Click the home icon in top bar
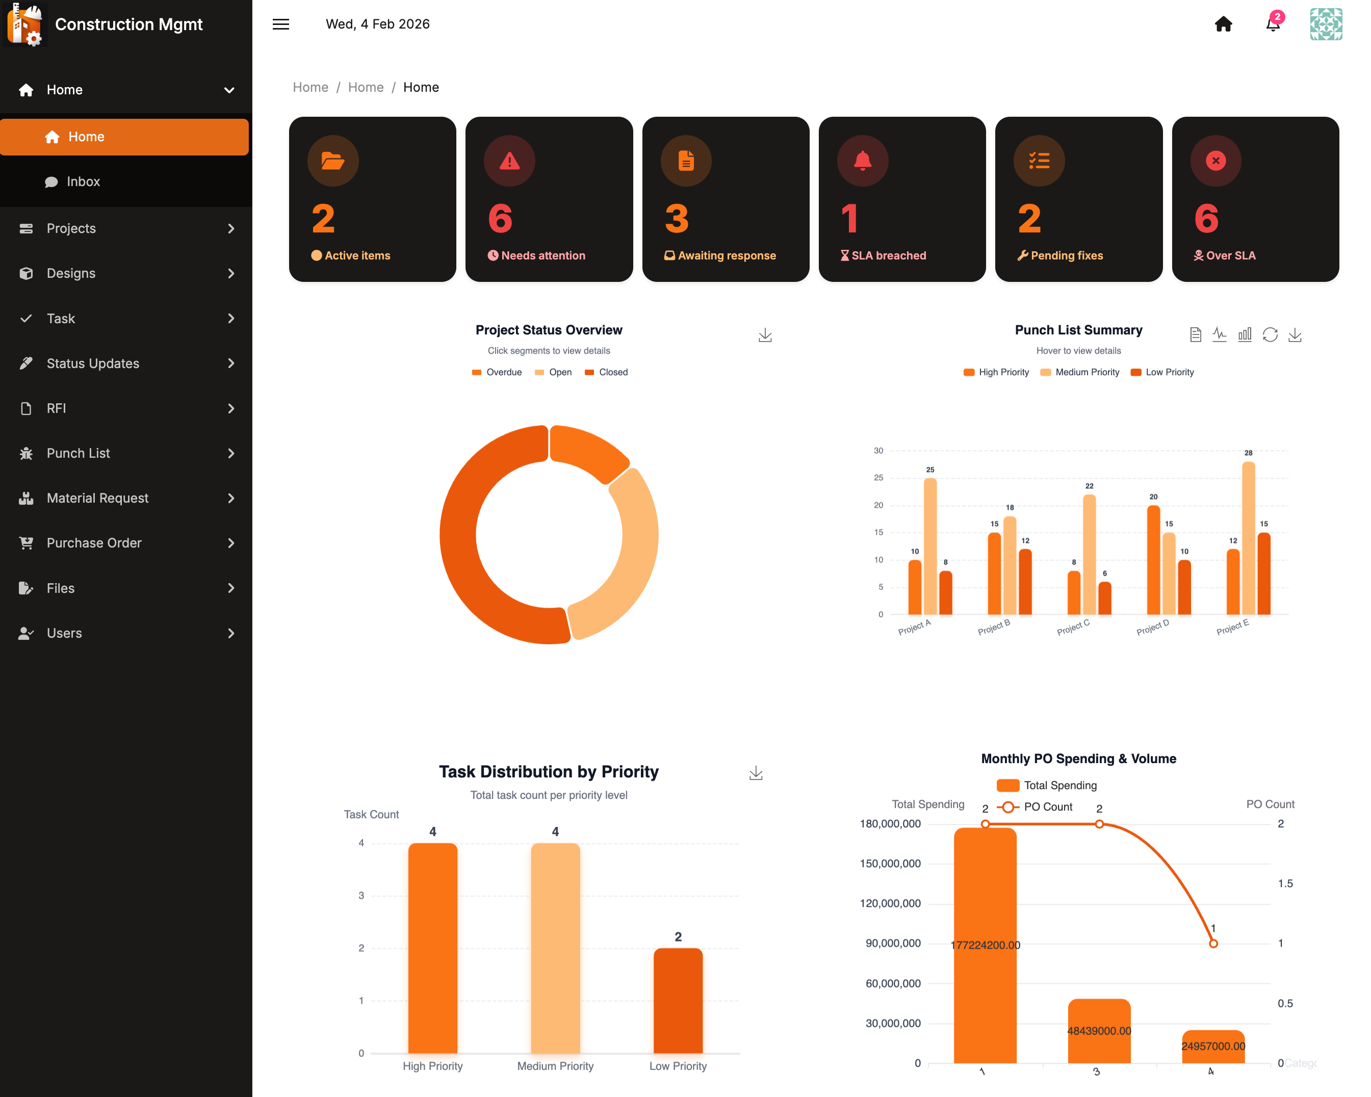Image resolution: width=1371 pixels, height=1097 pixels. pos(1223,24)
